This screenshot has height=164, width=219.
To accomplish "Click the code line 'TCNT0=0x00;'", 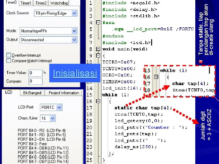I will point(119,69).
